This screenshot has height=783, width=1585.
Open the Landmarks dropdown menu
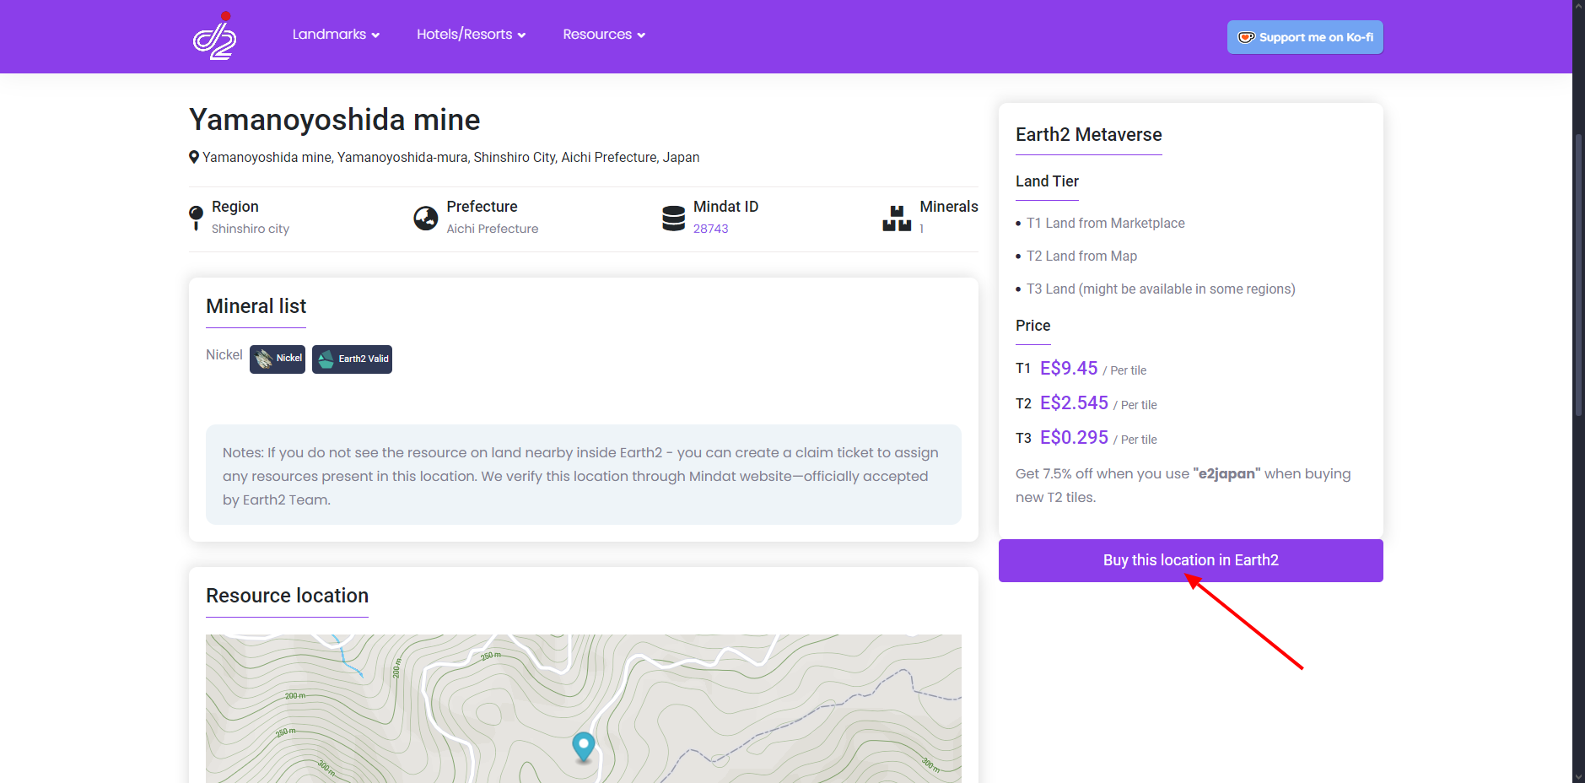pos(336,35)
